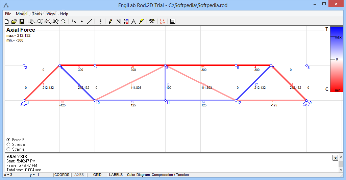Viewport: 346px width, 180px height.
Task: Minimize the EngiLab Rod.2D window
Action: coord(315,4)
